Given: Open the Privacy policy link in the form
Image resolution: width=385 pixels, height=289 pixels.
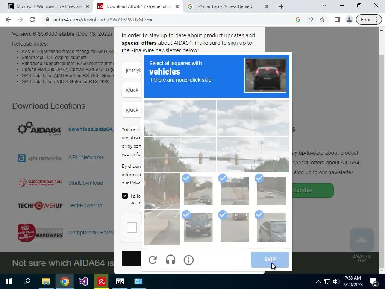Looking at the screenshot, I should 135,183.
